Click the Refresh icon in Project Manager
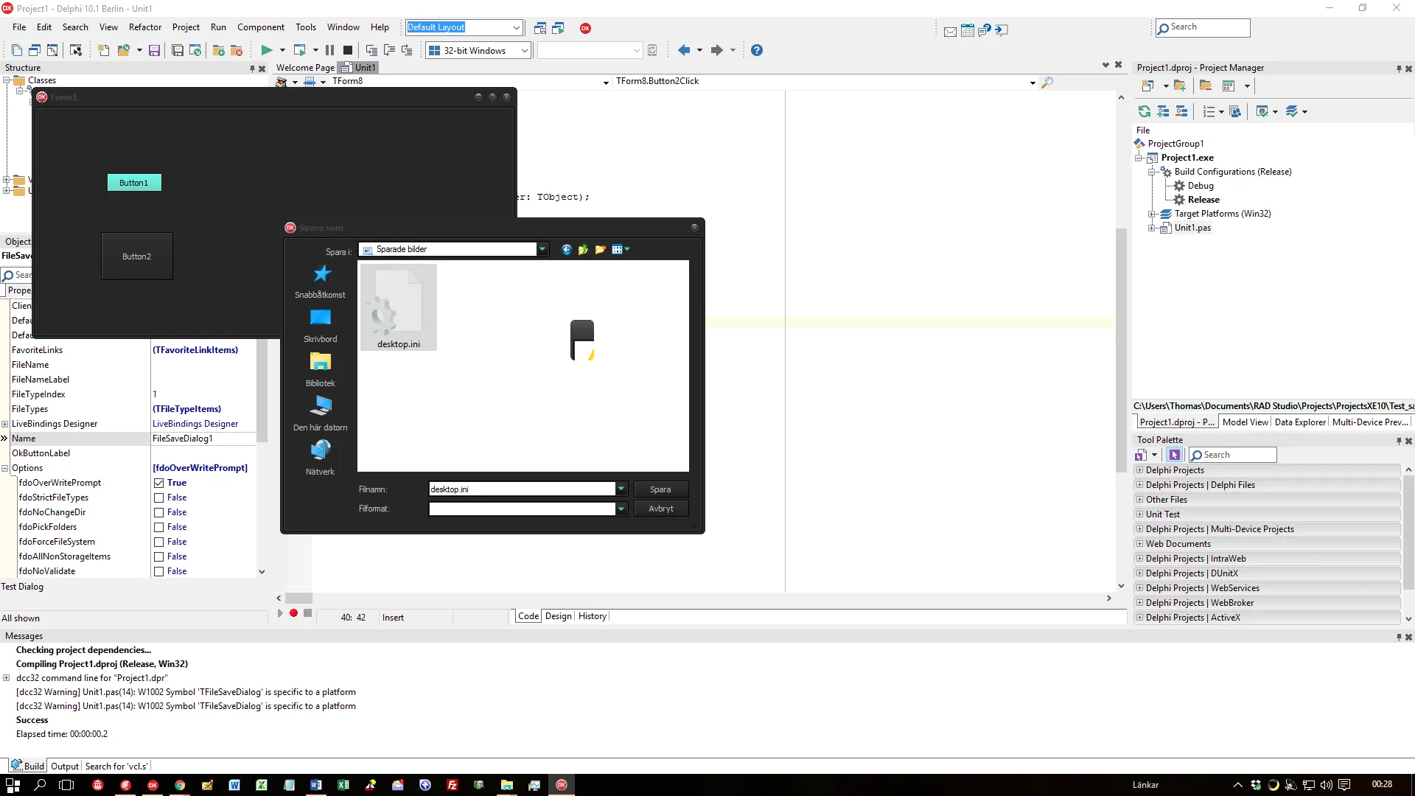 click(x=1144, y=111)
